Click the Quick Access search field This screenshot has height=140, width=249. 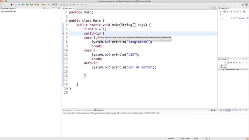(x=233, y=5)
